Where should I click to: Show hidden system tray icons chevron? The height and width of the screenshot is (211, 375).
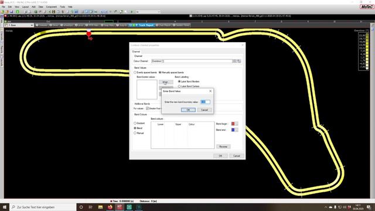point(326,207)
